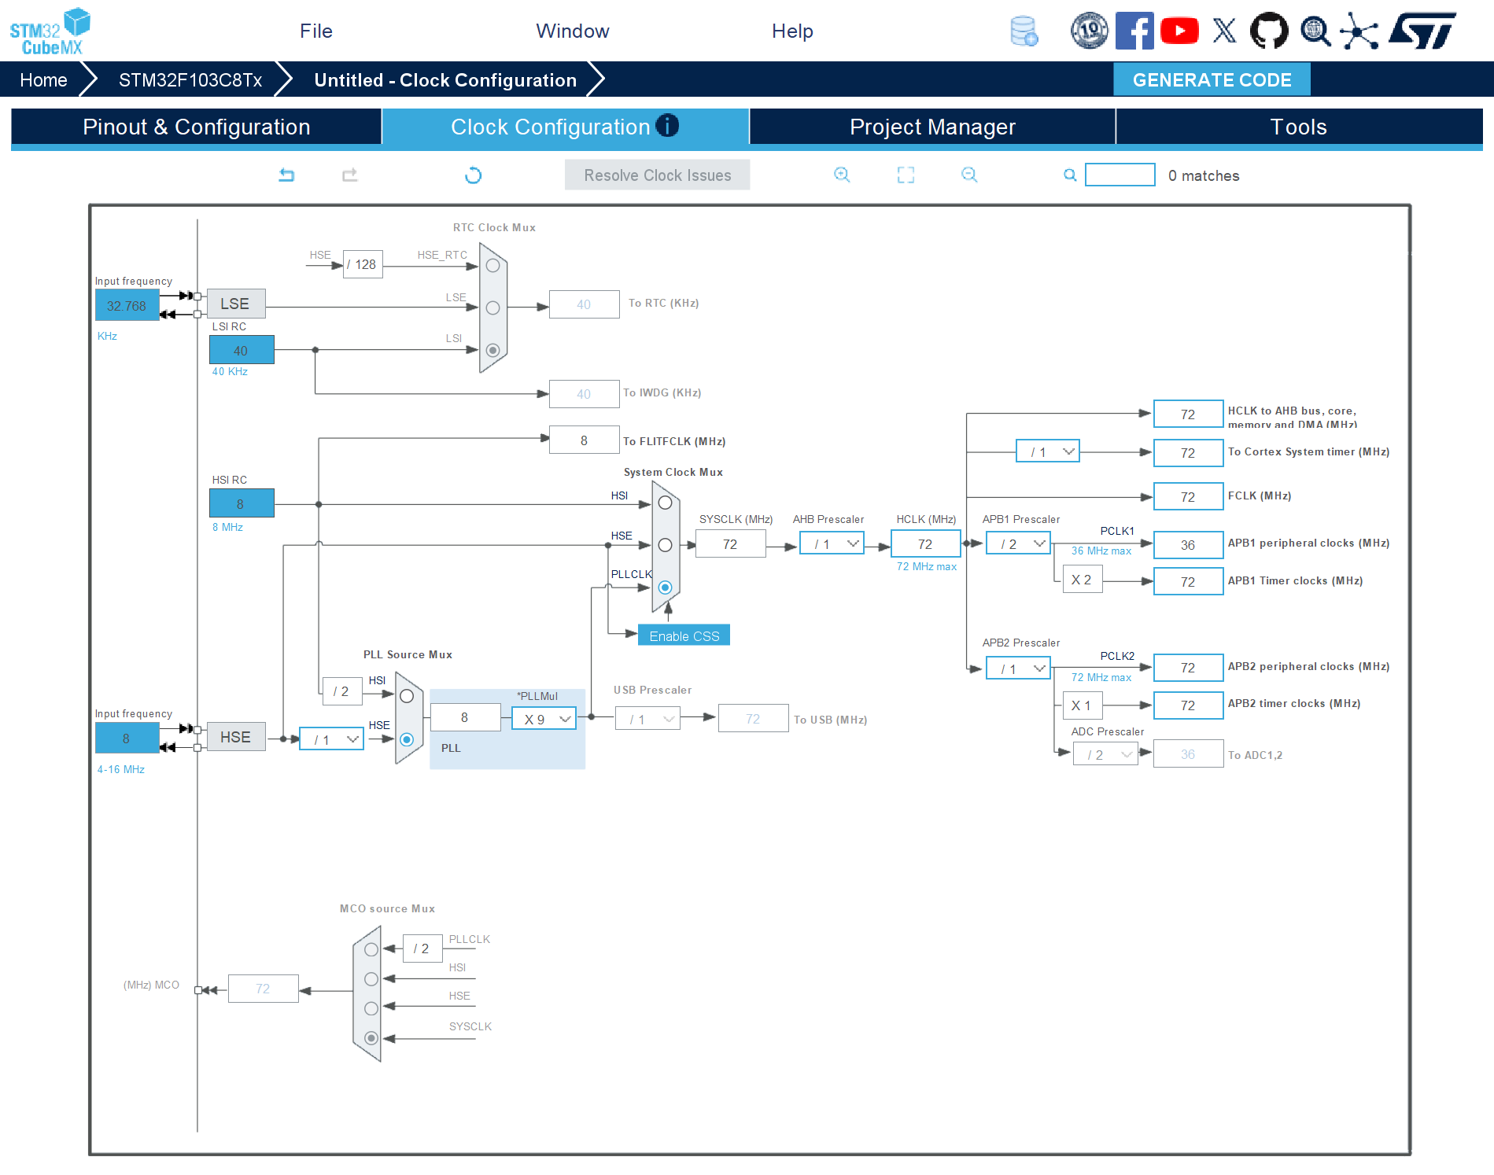Open the Facebook icon link
The width and height of the screenshot is (1494, 1175).
[1134, 31]
